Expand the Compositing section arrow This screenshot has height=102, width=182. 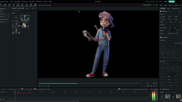[x=169, y=37]
